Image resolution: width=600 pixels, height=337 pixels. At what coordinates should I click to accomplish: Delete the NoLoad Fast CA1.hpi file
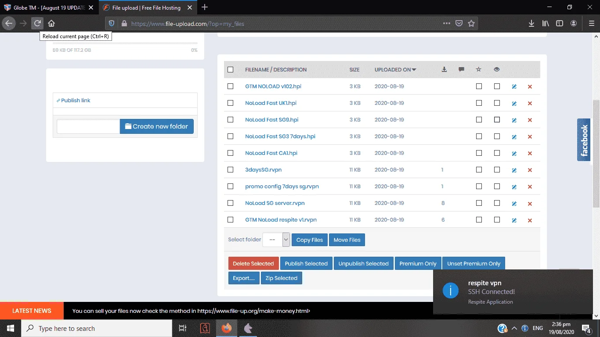coord(530,154)
